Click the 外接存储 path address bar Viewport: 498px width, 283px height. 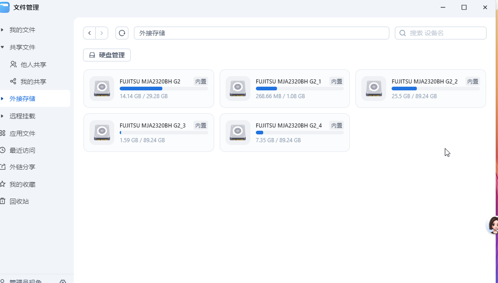tap(261, 33)
